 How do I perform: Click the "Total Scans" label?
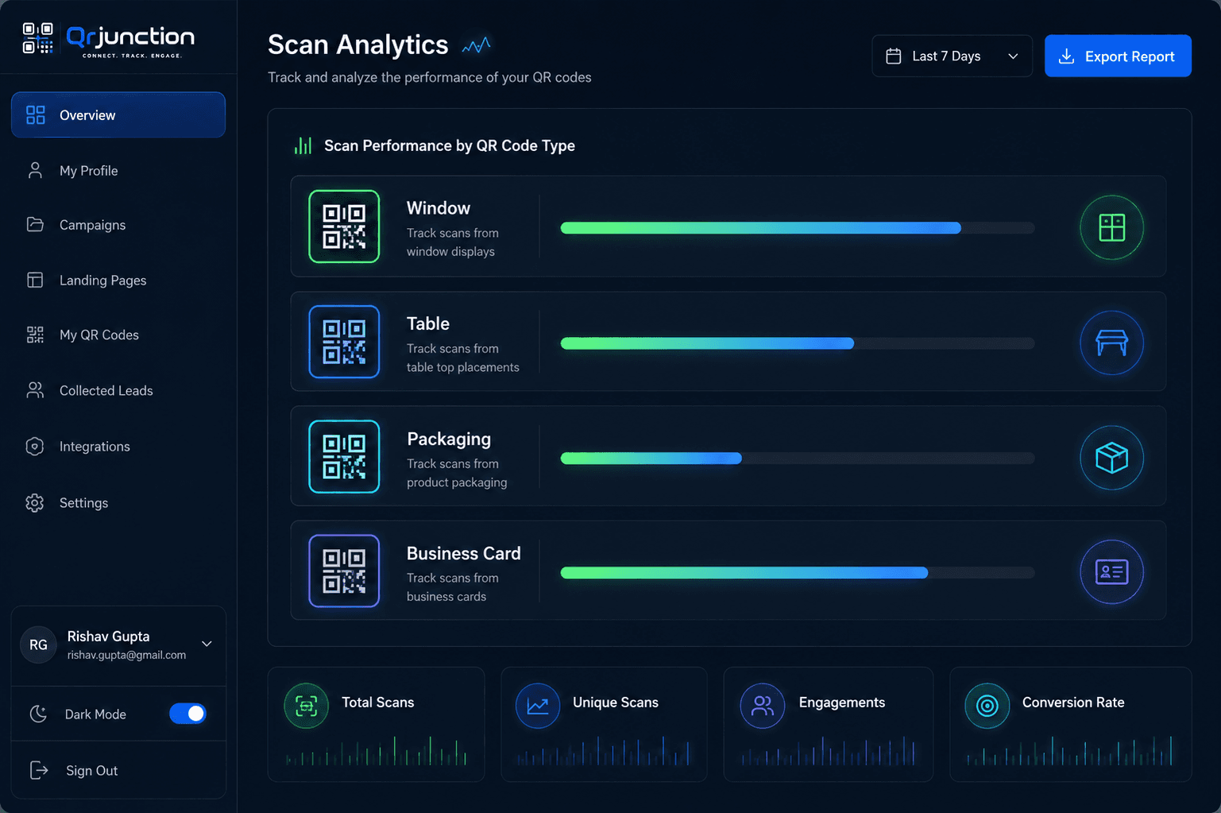pyautogui.click(x=378, y=703)
